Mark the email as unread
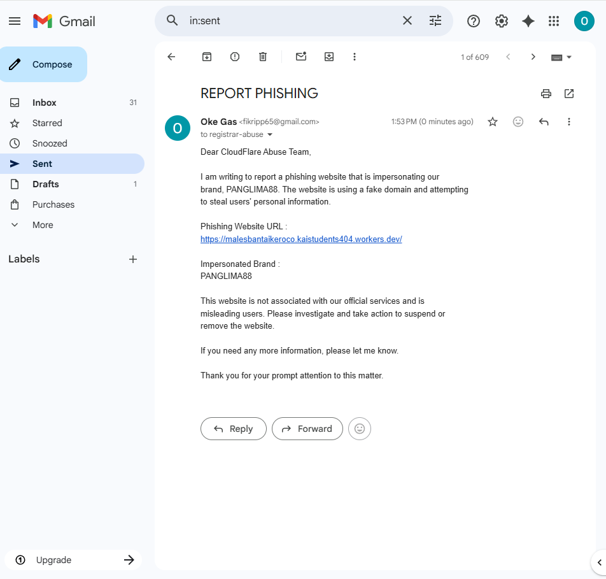 pos(301,57)
